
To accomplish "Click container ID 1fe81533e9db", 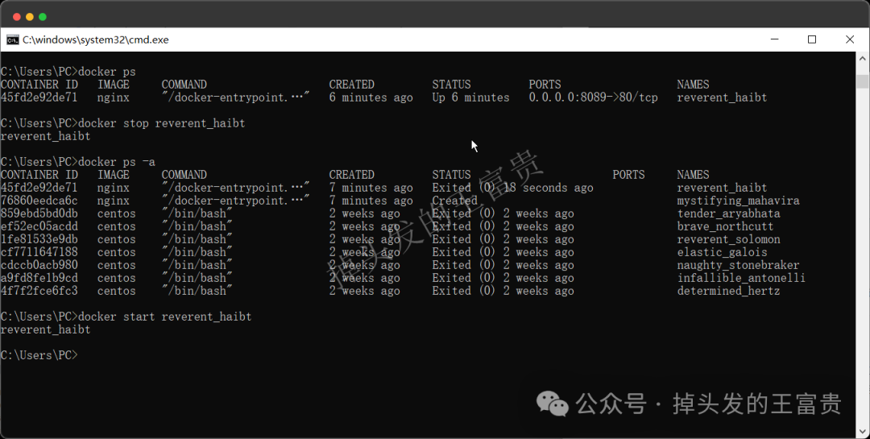I will tap(39, 239).
